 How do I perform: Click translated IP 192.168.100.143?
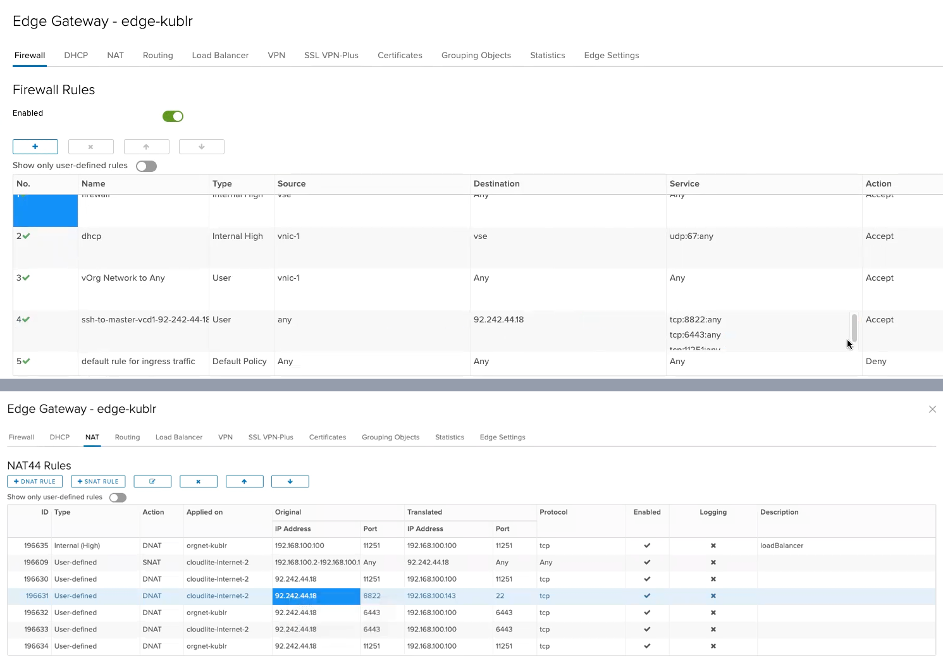[x=431, y=596]
